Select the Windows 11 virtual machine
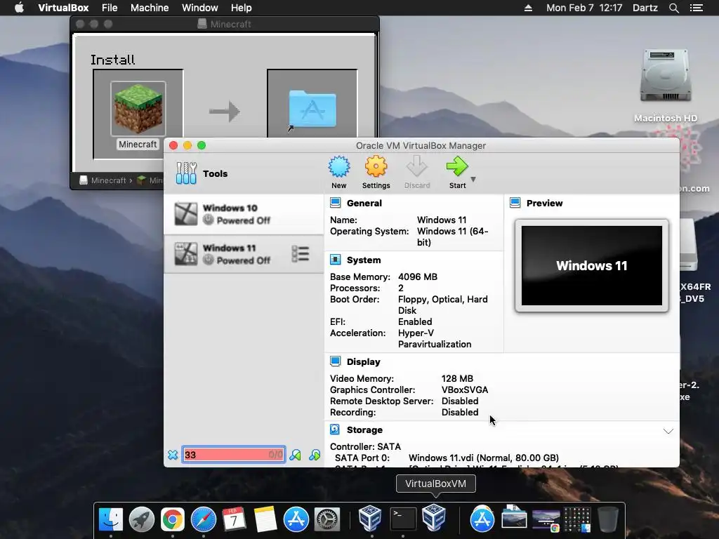This screenshot has height=539, width=719. click(x=244, y=254)
